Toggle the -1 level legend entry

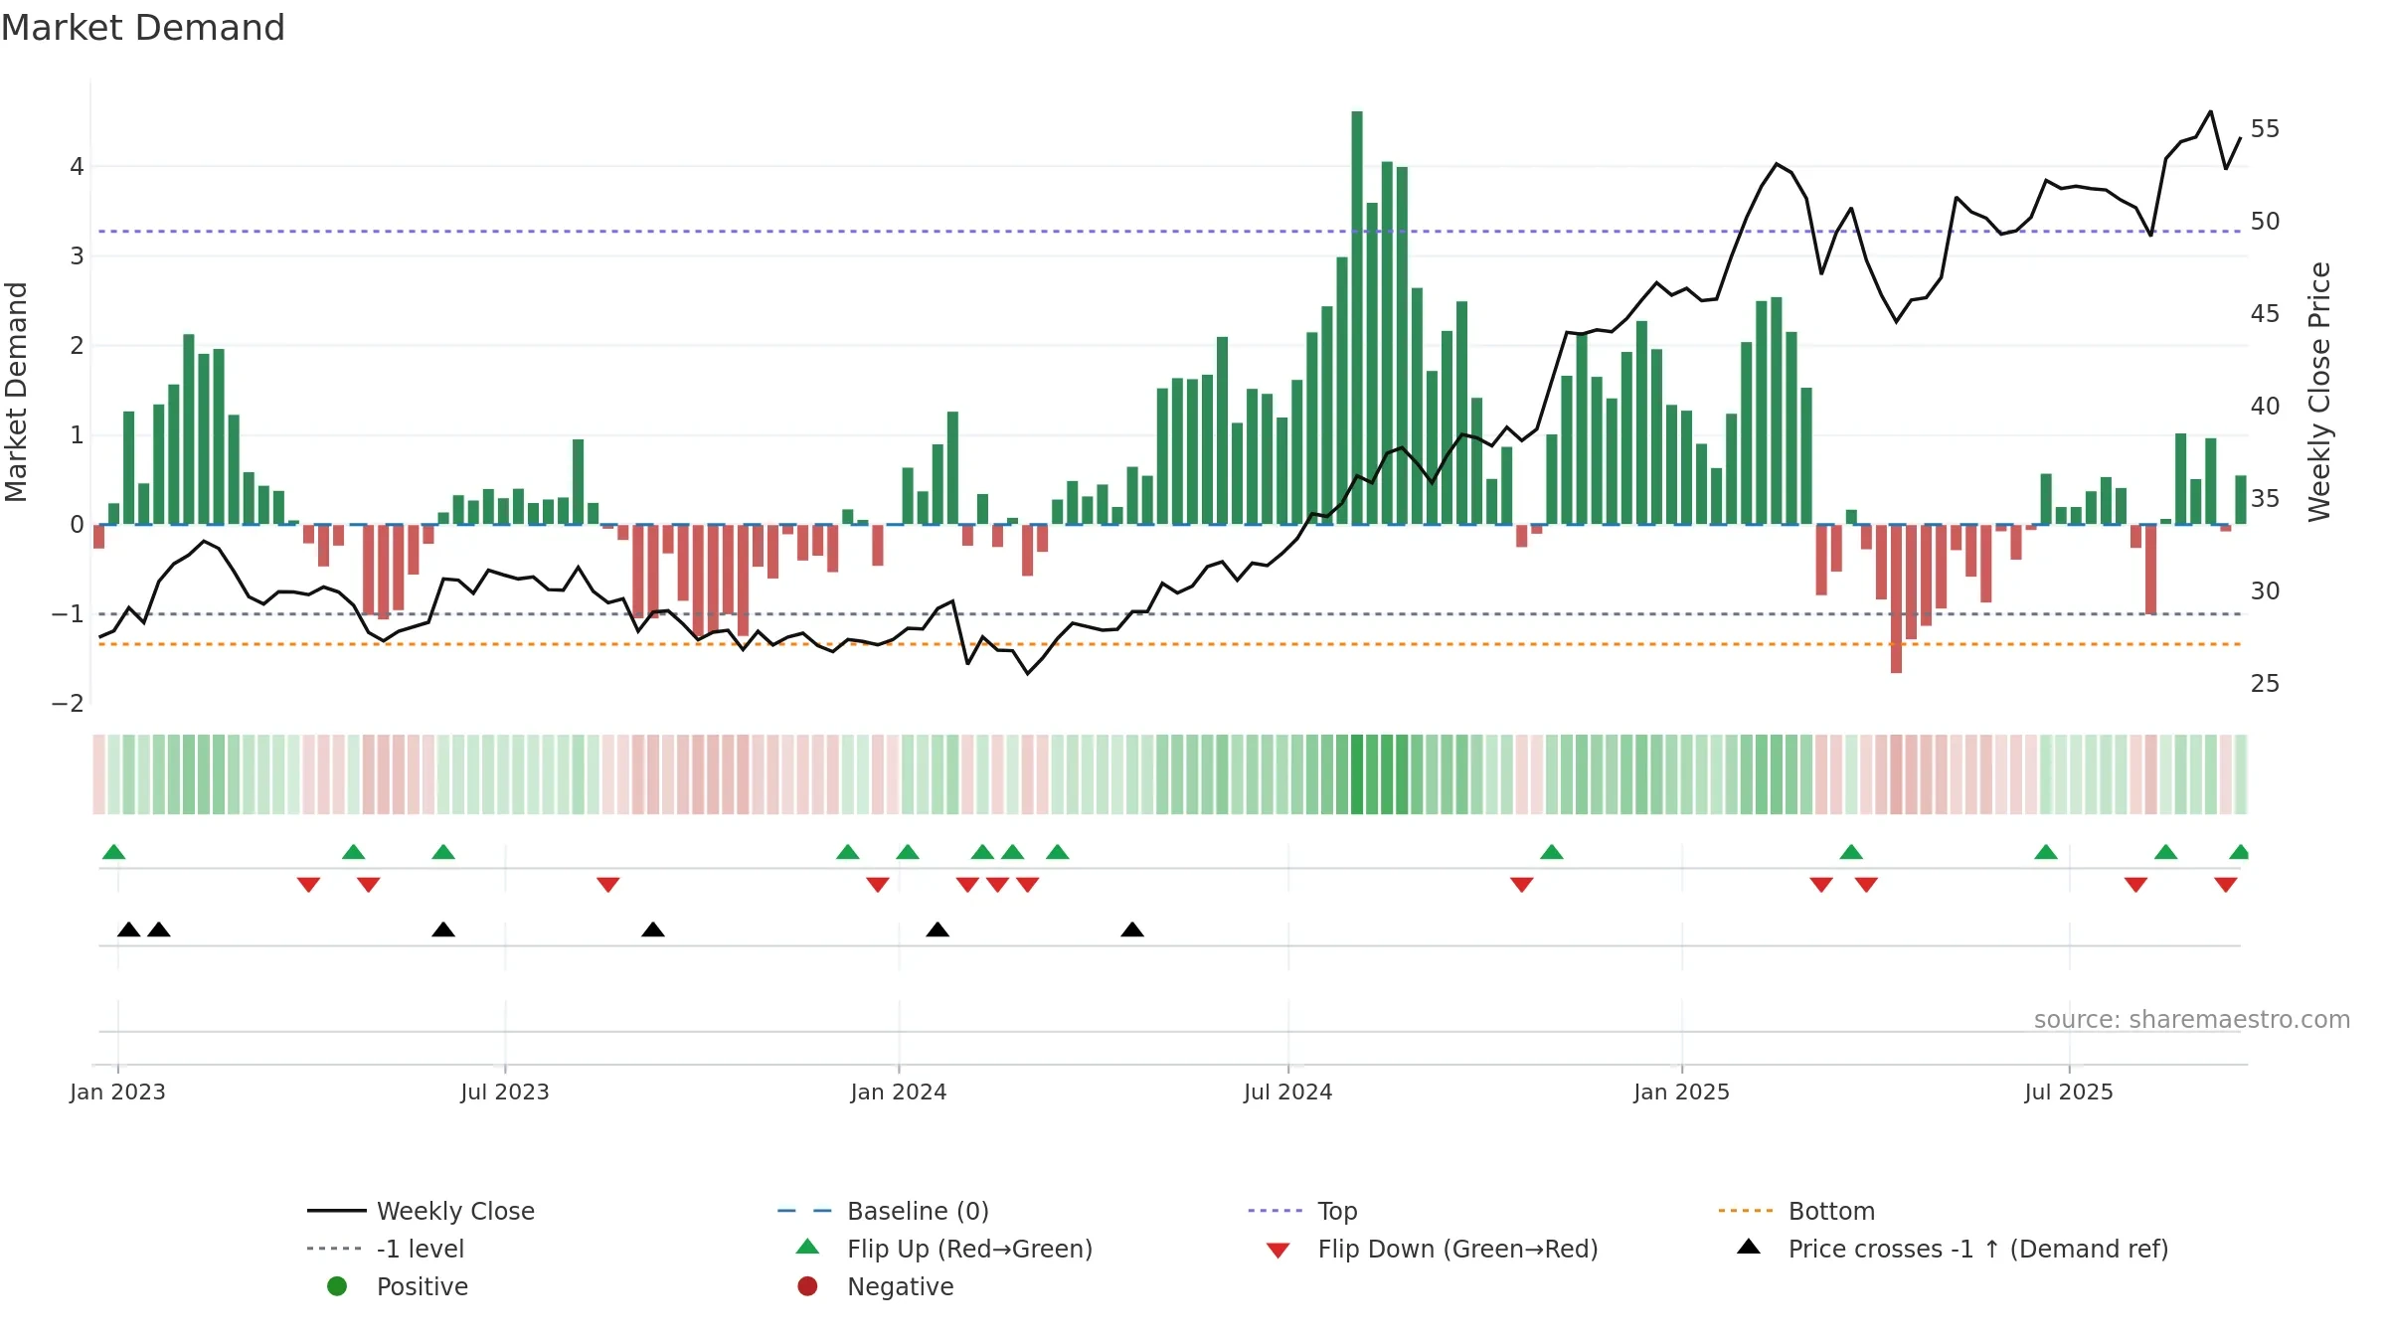click(x=386, y=1249)
